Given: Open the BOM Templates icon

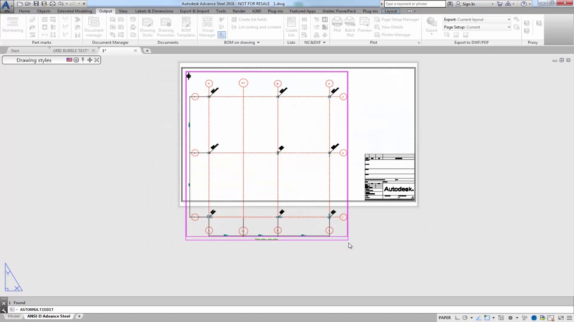Looking at the screenshot, I should tap(186, 27).
